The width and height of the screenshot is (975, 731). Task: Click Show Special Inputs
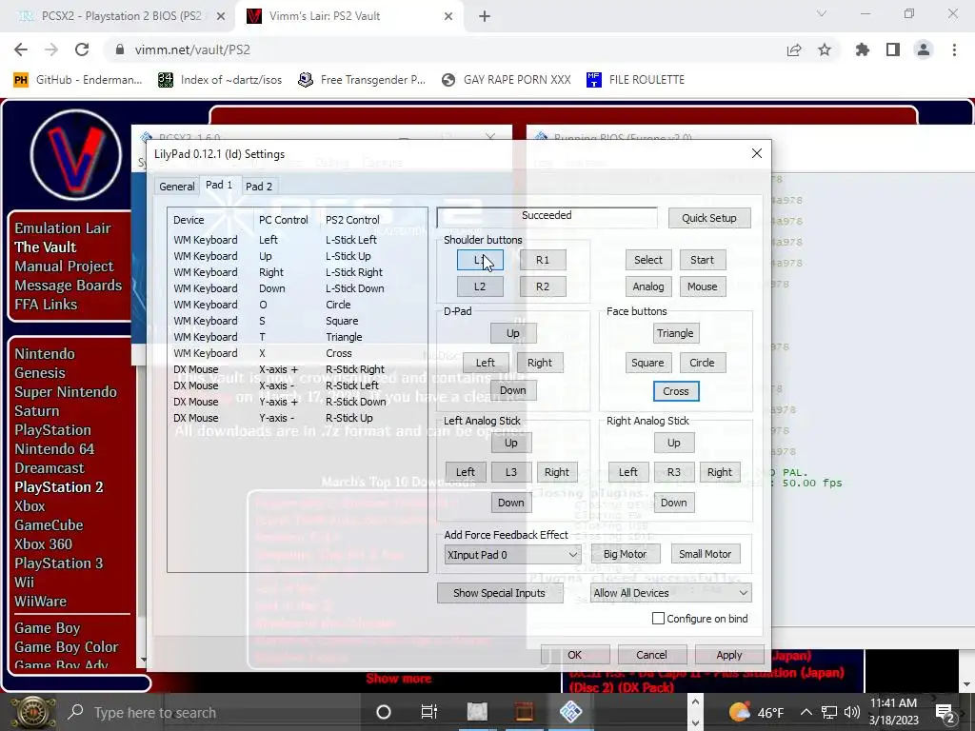pos(499,593)
